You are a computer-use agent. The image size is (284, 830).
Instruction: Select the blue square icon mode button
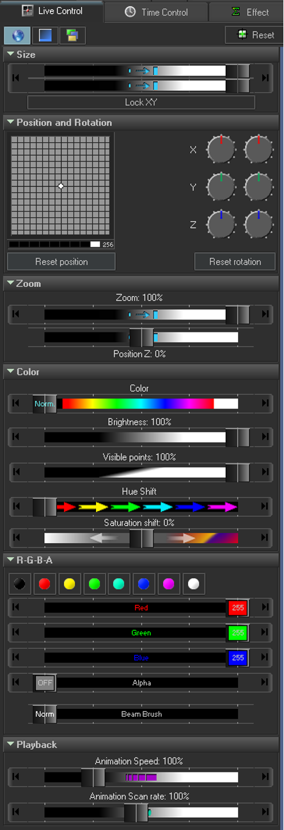pos(45,35)
